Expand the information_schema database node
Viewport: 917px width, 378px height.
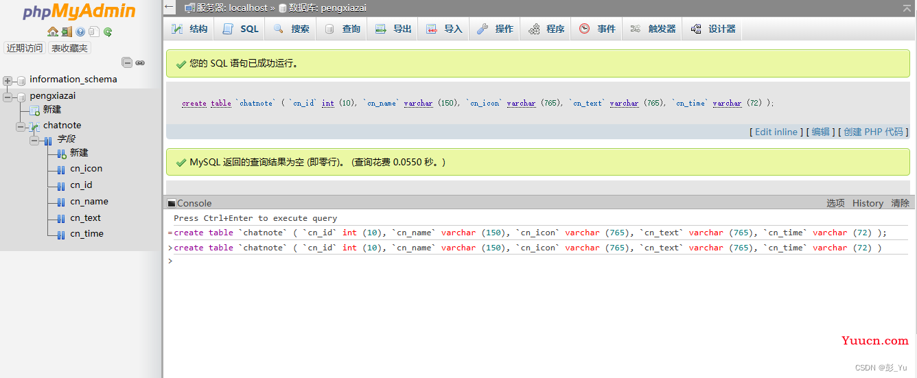tap(8, 80)
